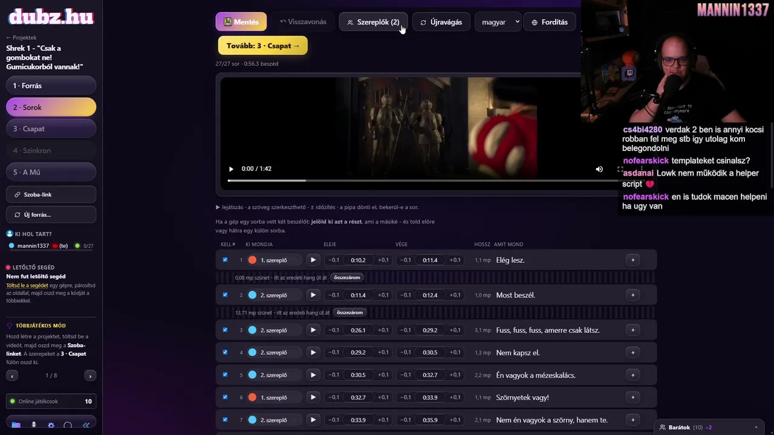
Task: Click the plus icon on row 'Most beszél.'
Action: 633,295
